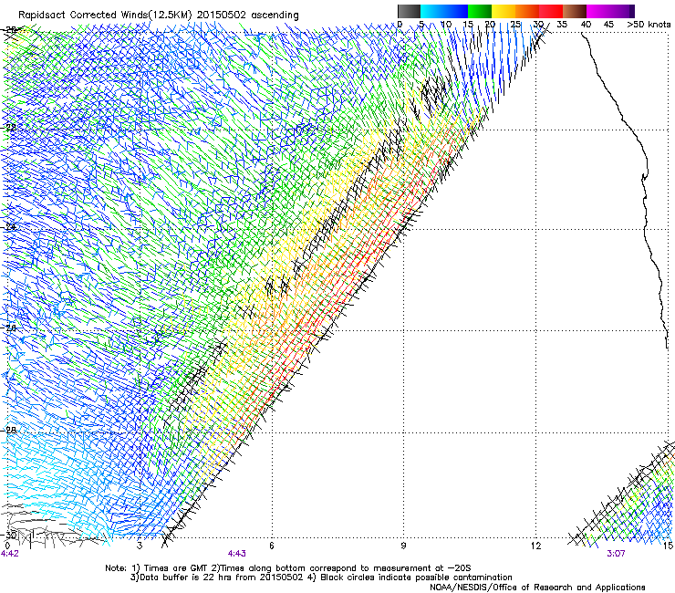Click the '20150502 ascending' date in title
This screenshot has width=675, height=593.
click(247, 15)
